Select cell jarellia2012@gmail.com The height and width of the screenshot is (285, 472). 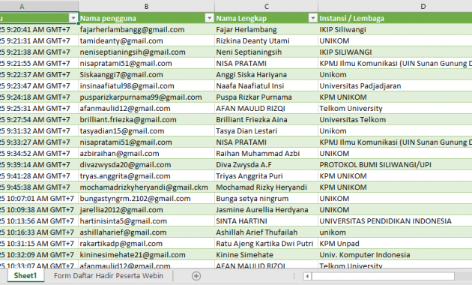pos(147,210)
